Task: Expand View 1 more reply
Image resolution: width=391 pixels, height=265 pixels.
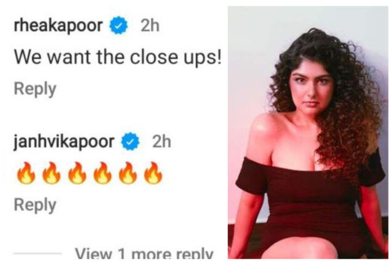Action: pos(144,253)
